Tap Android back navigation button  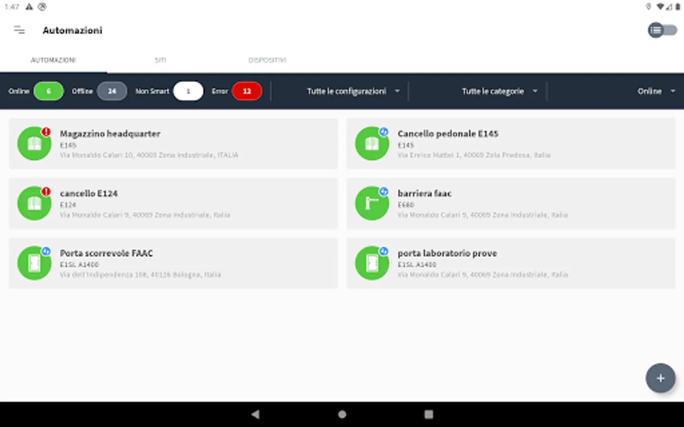[x=256, y=414]
